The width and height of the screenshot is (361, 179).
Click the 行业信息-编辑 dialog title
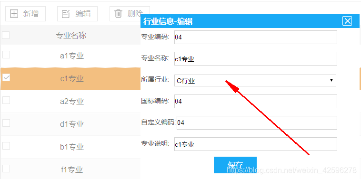click(x=168, y=21)
